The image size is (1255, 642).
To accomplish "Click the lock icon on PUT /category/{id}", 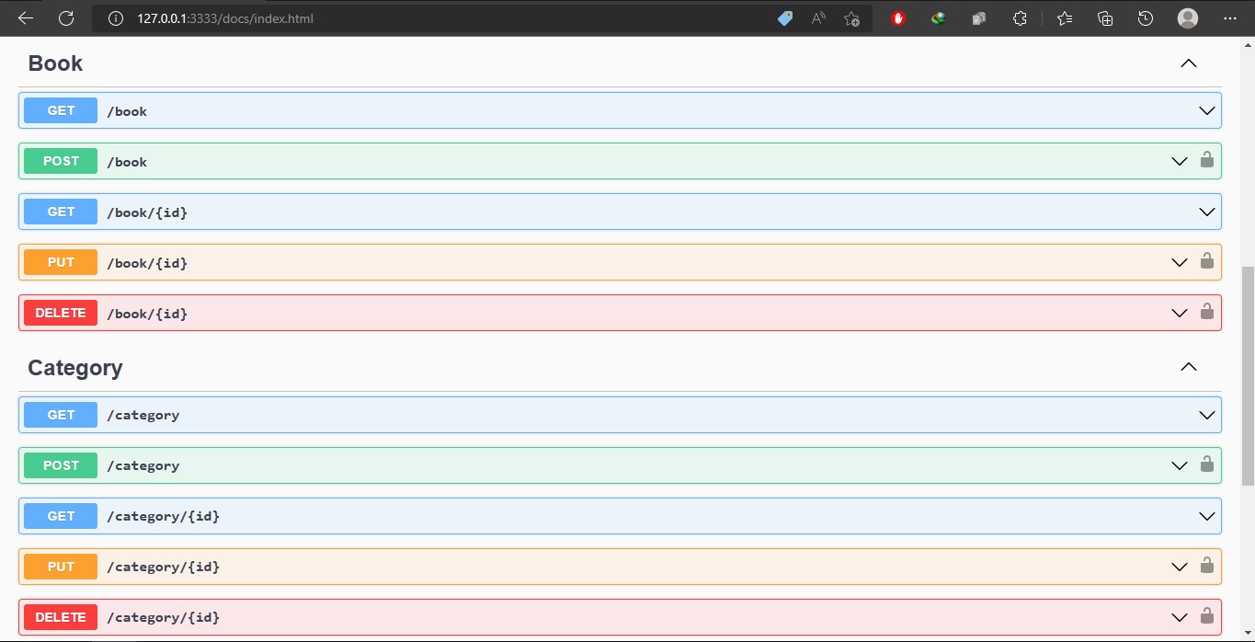I will (1206, 565).
